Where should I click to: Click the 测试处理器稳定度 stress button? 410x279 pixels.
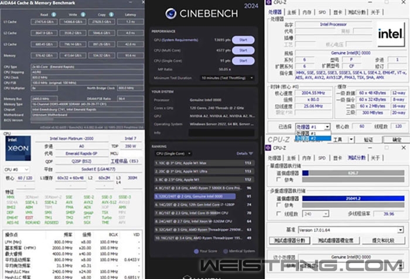336,240
